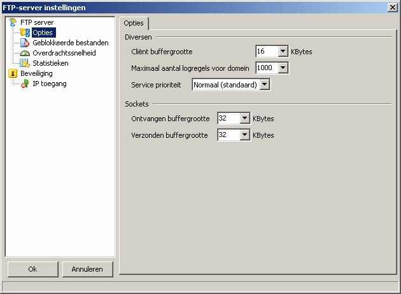
Task: Open the Service prioriteit dropdown arrow
Action: [264, 84]
